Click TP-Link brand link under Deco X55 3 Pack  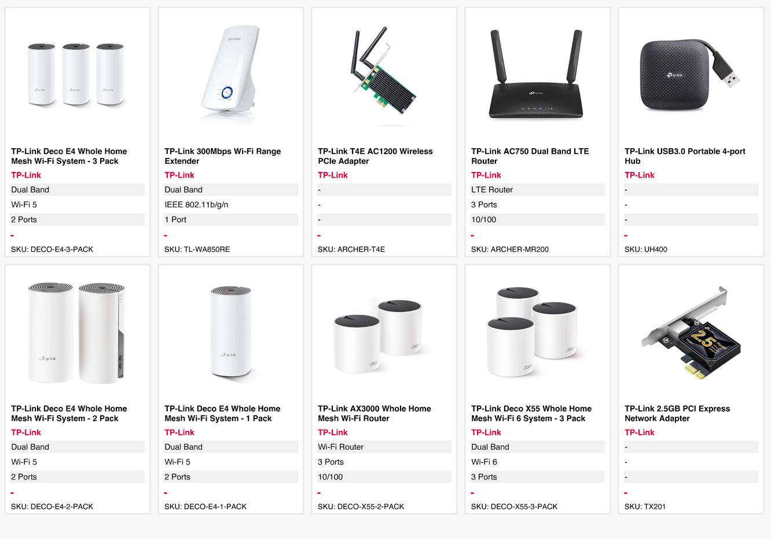tap(486, 432)
